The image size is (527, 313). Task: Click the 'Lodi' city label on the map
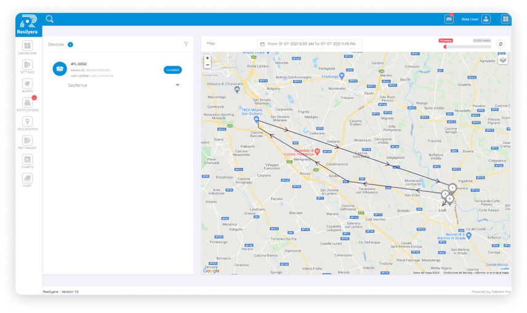pos(442,210)
